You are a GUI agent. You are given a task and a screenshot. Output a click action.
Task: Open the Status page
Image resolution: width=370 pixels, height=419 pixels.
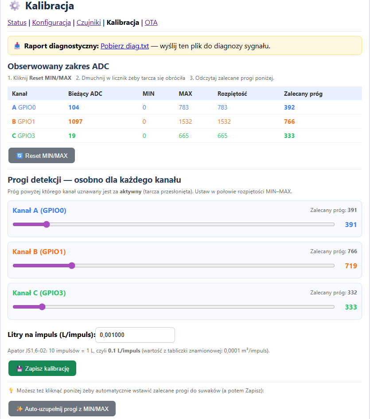(17, 23)
